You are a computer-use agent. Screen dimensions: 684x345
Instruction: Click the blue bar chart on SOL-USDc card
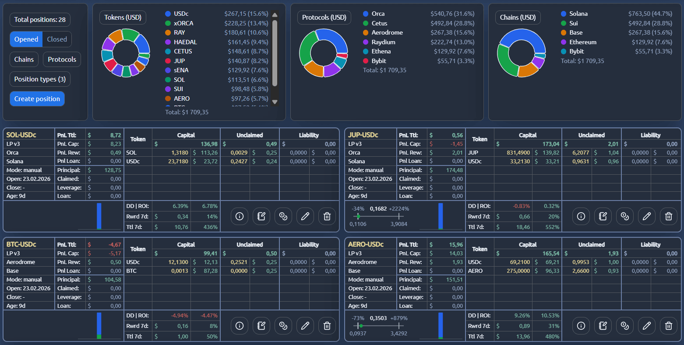pos(99,216)
